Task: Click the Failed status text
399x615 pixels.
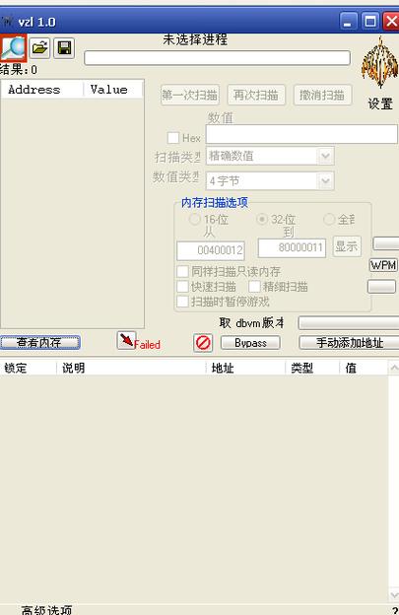Action: [148, 345]
